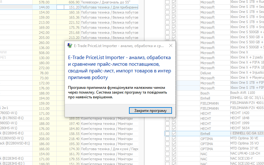Image resolution: width=264 pixels, height=165 pixels.
Task: Select the 'Bosch' brand cell
Action: pos(215,93)
